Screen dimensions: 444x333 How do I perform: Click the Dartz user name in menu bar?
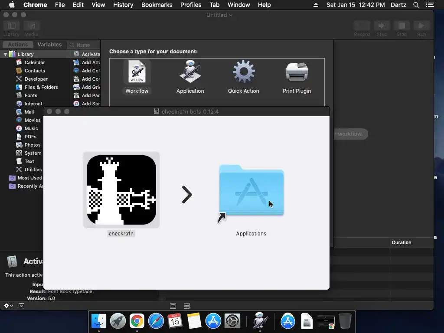click(x=398, y=5)
